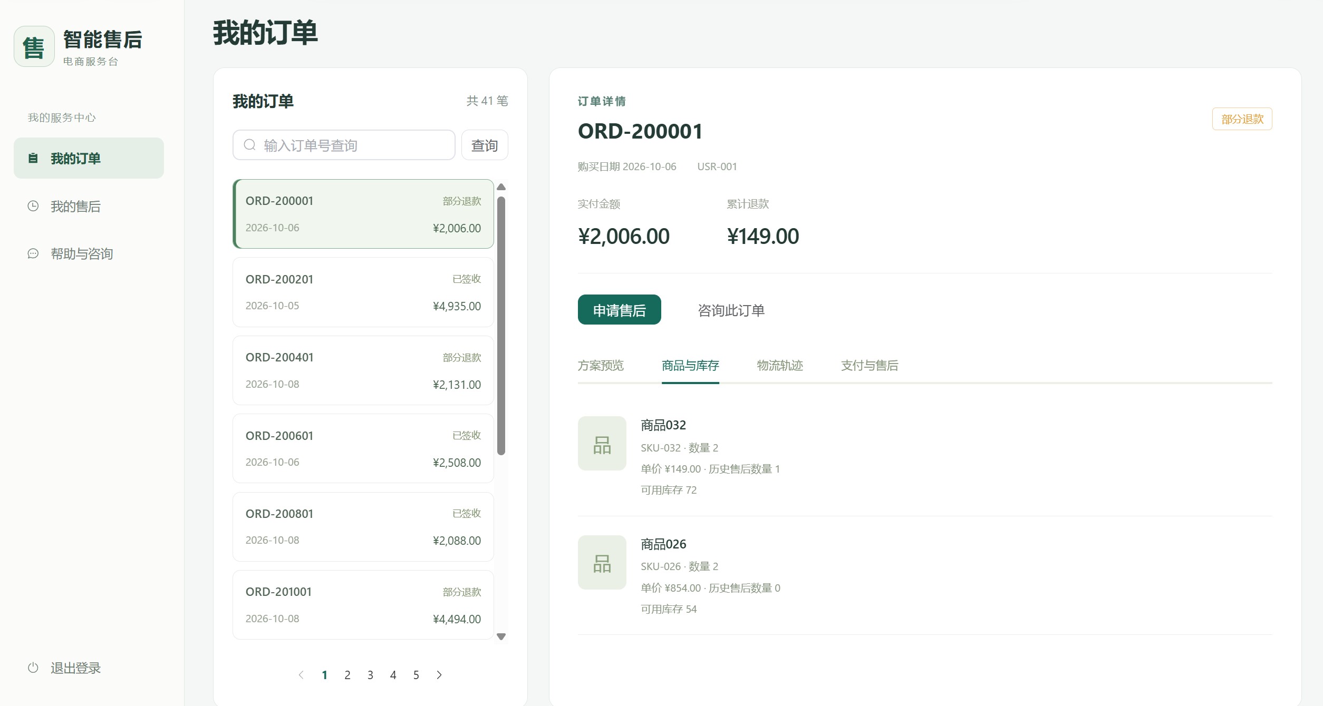Image resolution: width=1323 pixels, height=706 pixels.
Task: Click the 退出登录 power icon
Action: pos(33,668)
